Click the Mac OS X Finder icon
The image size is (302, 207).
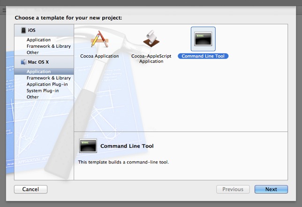(x=24, y=62)
